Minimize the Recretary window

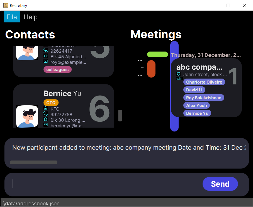(x=212, y=5)
